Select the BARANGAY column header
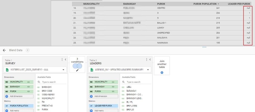This screenshot has width=255, height=112. click(x=129, y=4)
